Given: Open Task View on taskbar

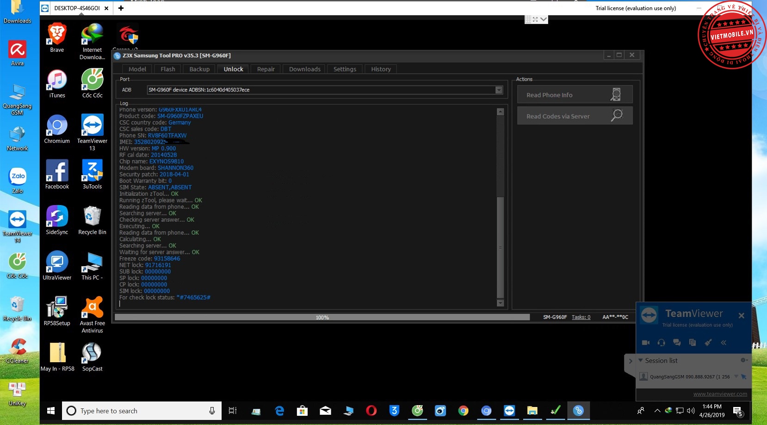Looking at the screenshot, I should tap(233, 411).
